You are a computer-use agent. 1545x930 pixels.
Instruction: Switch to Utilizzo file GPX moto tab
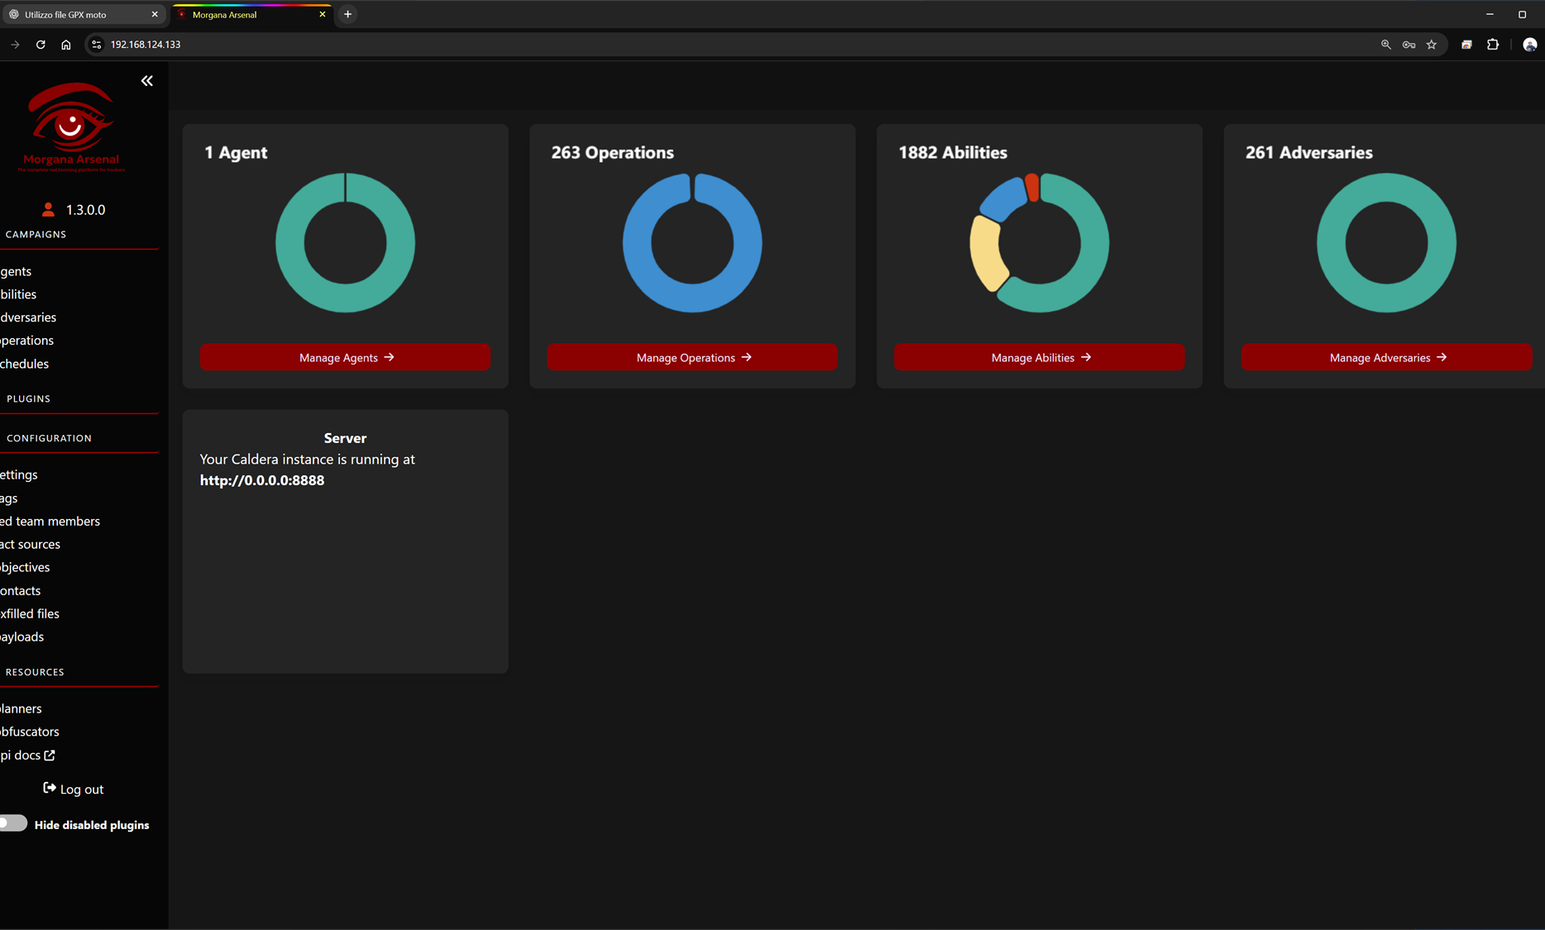(x=79, y=15)
